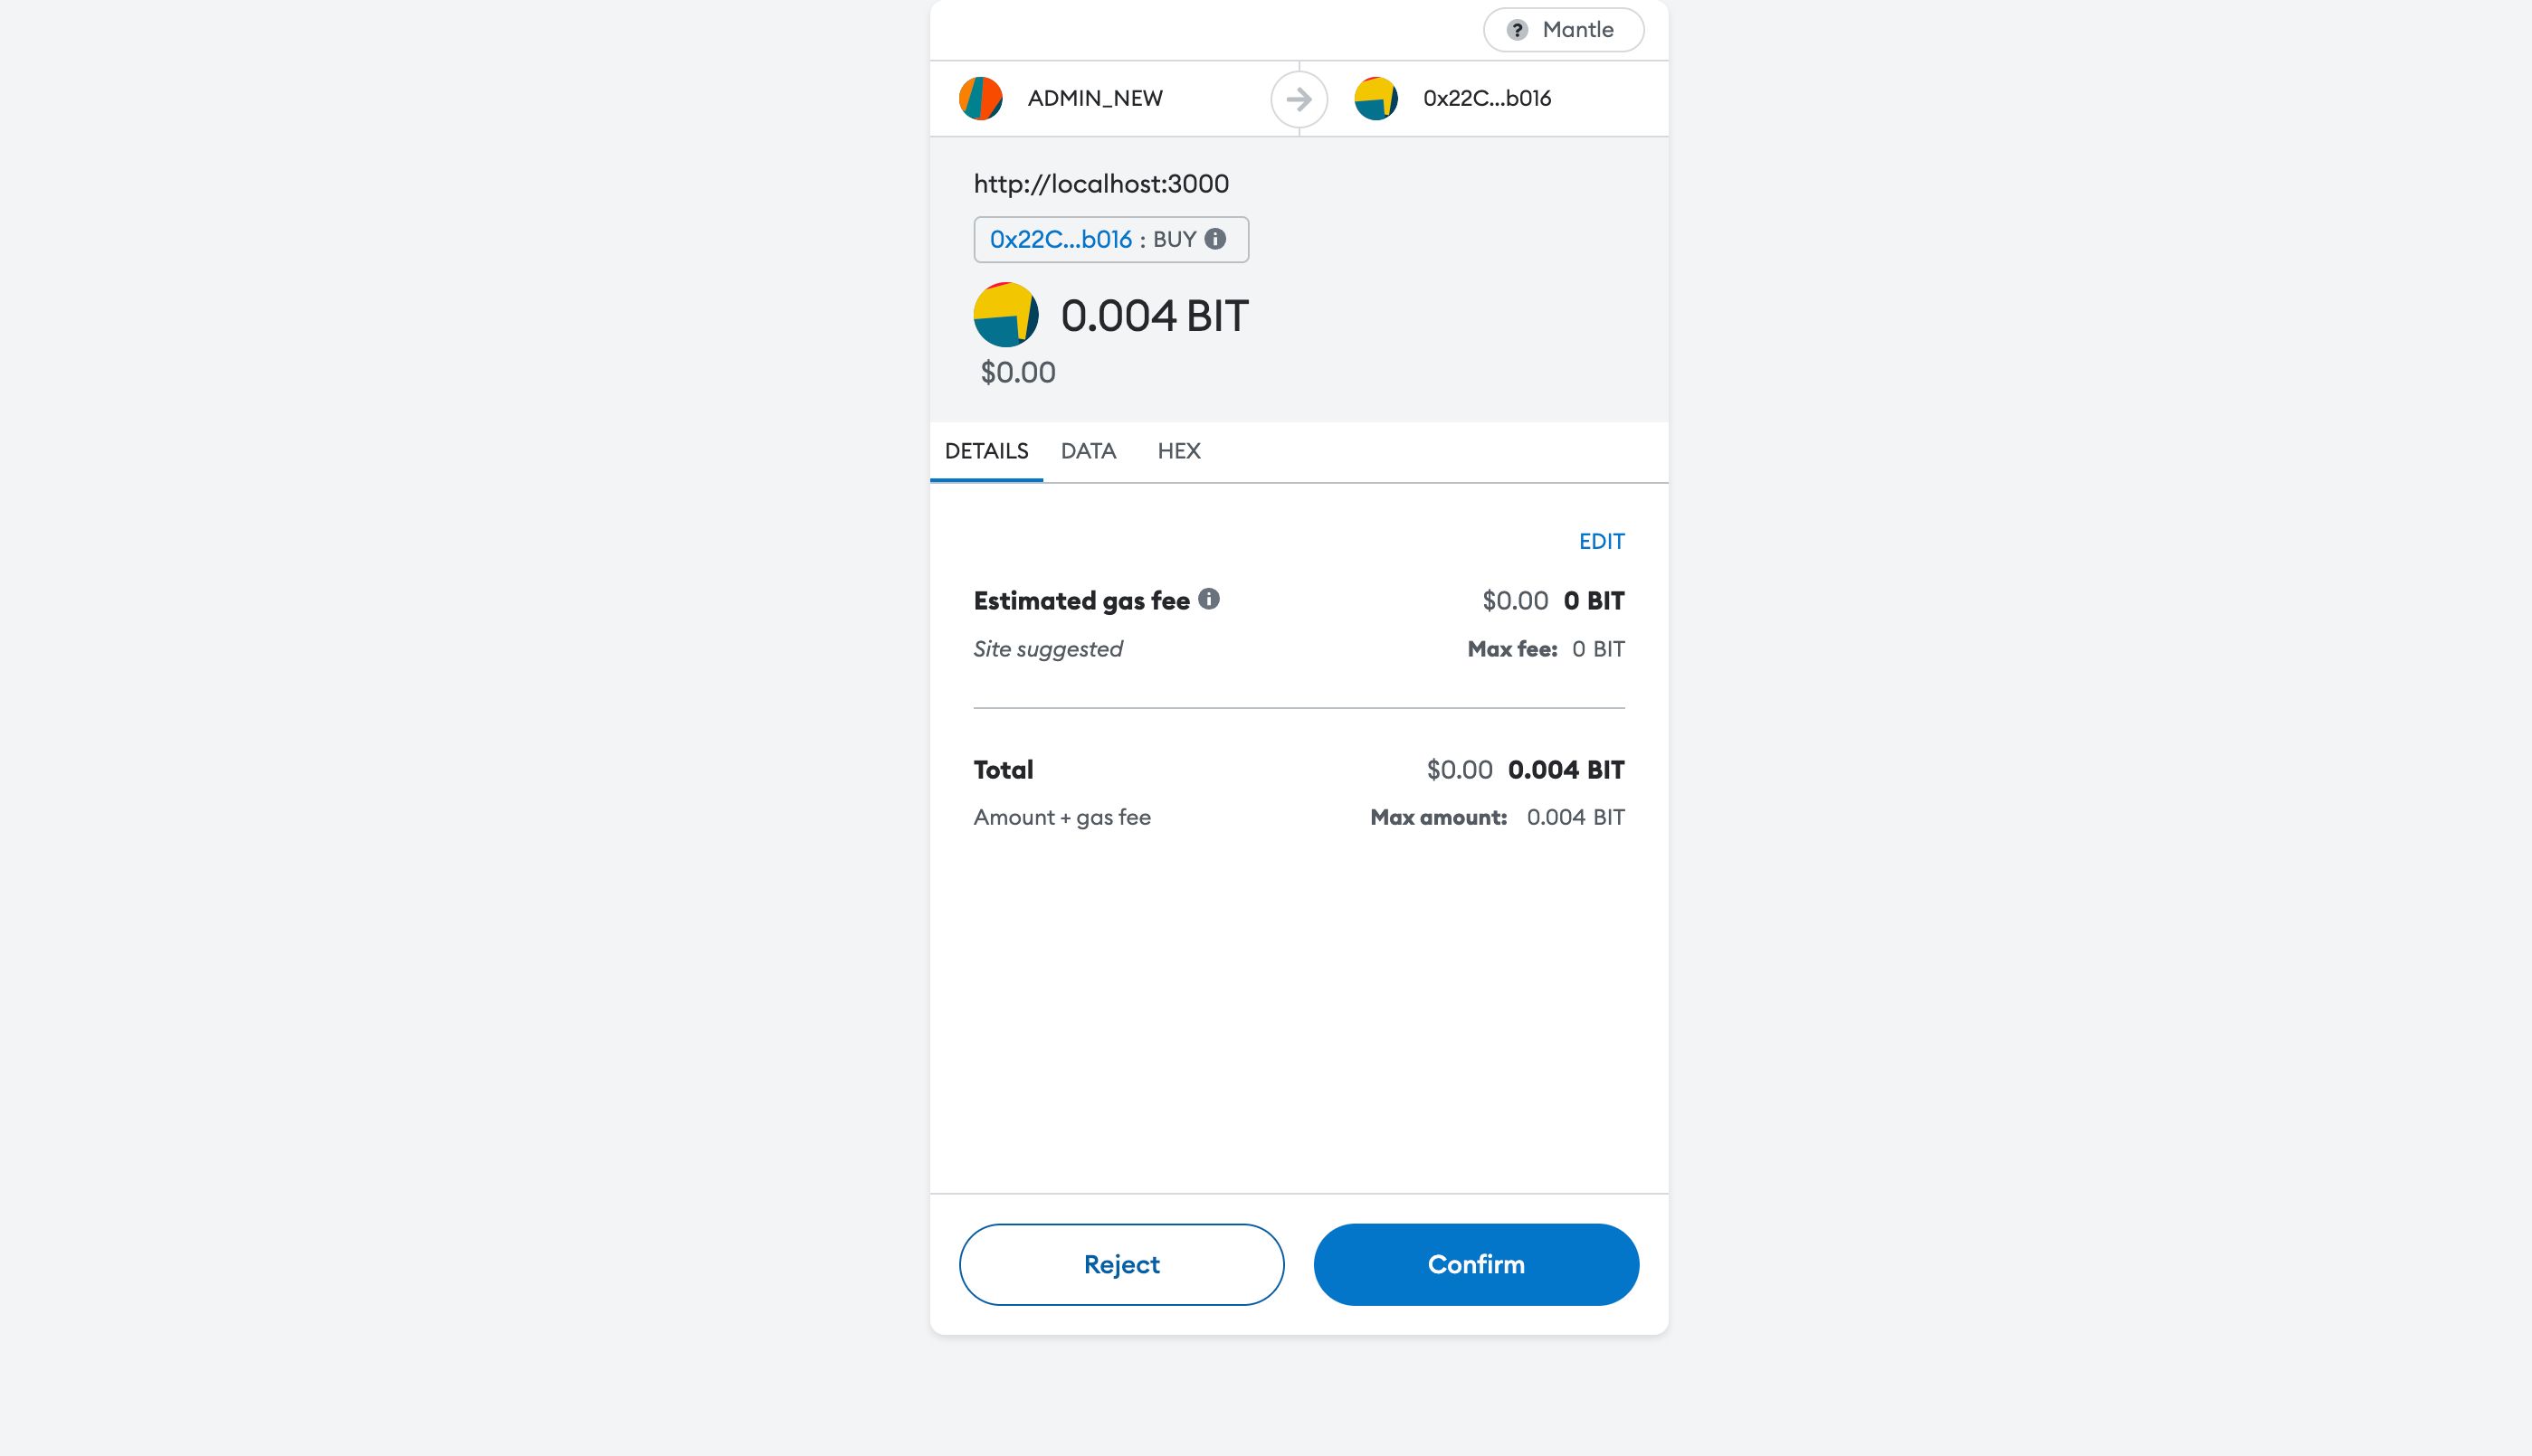Click the BIT token logo icon
2532x1456 pixels.
coord(1005,315)
